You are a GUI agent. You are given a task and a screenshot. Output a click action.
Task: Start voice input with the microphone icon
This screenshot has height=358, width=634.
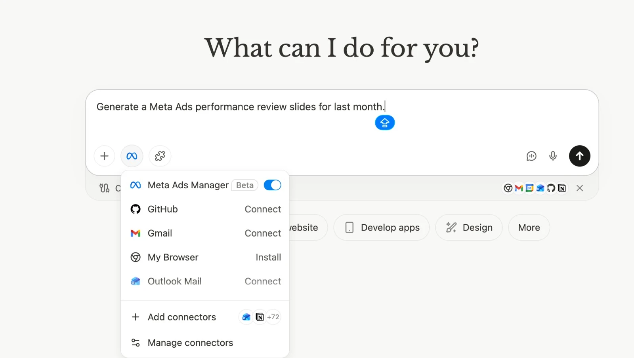pyautogui.click(x=553, y=156)
